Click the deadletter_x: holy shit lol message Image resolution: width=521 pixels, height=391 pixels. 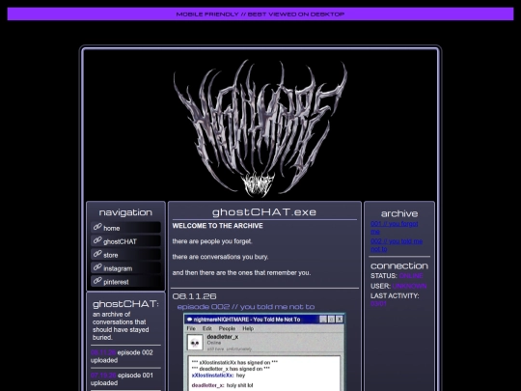pyautogui.click(x=222, y=385)
